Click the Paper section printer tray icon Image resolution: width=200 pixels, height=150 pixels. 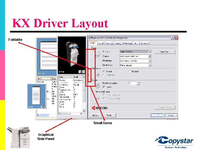click(98, 55)
